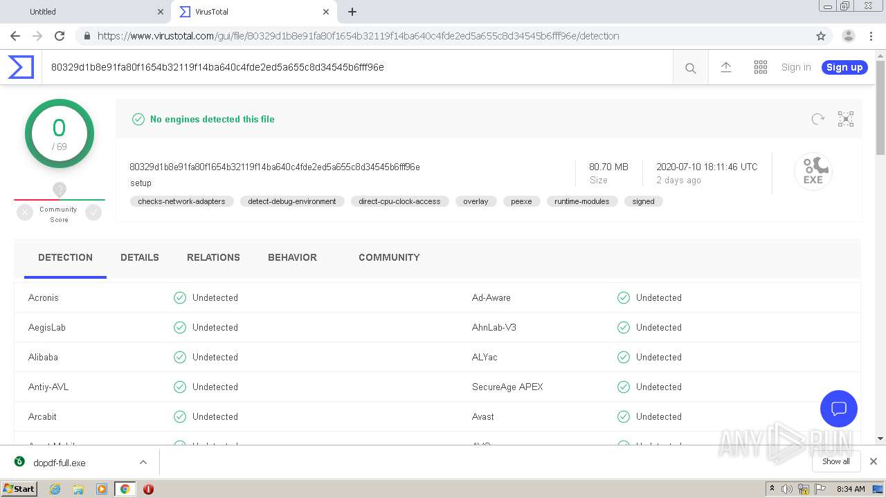Click the SecureAge APEX engine name
This screenshot has width=886, height=498.
(x=507, y=387)
